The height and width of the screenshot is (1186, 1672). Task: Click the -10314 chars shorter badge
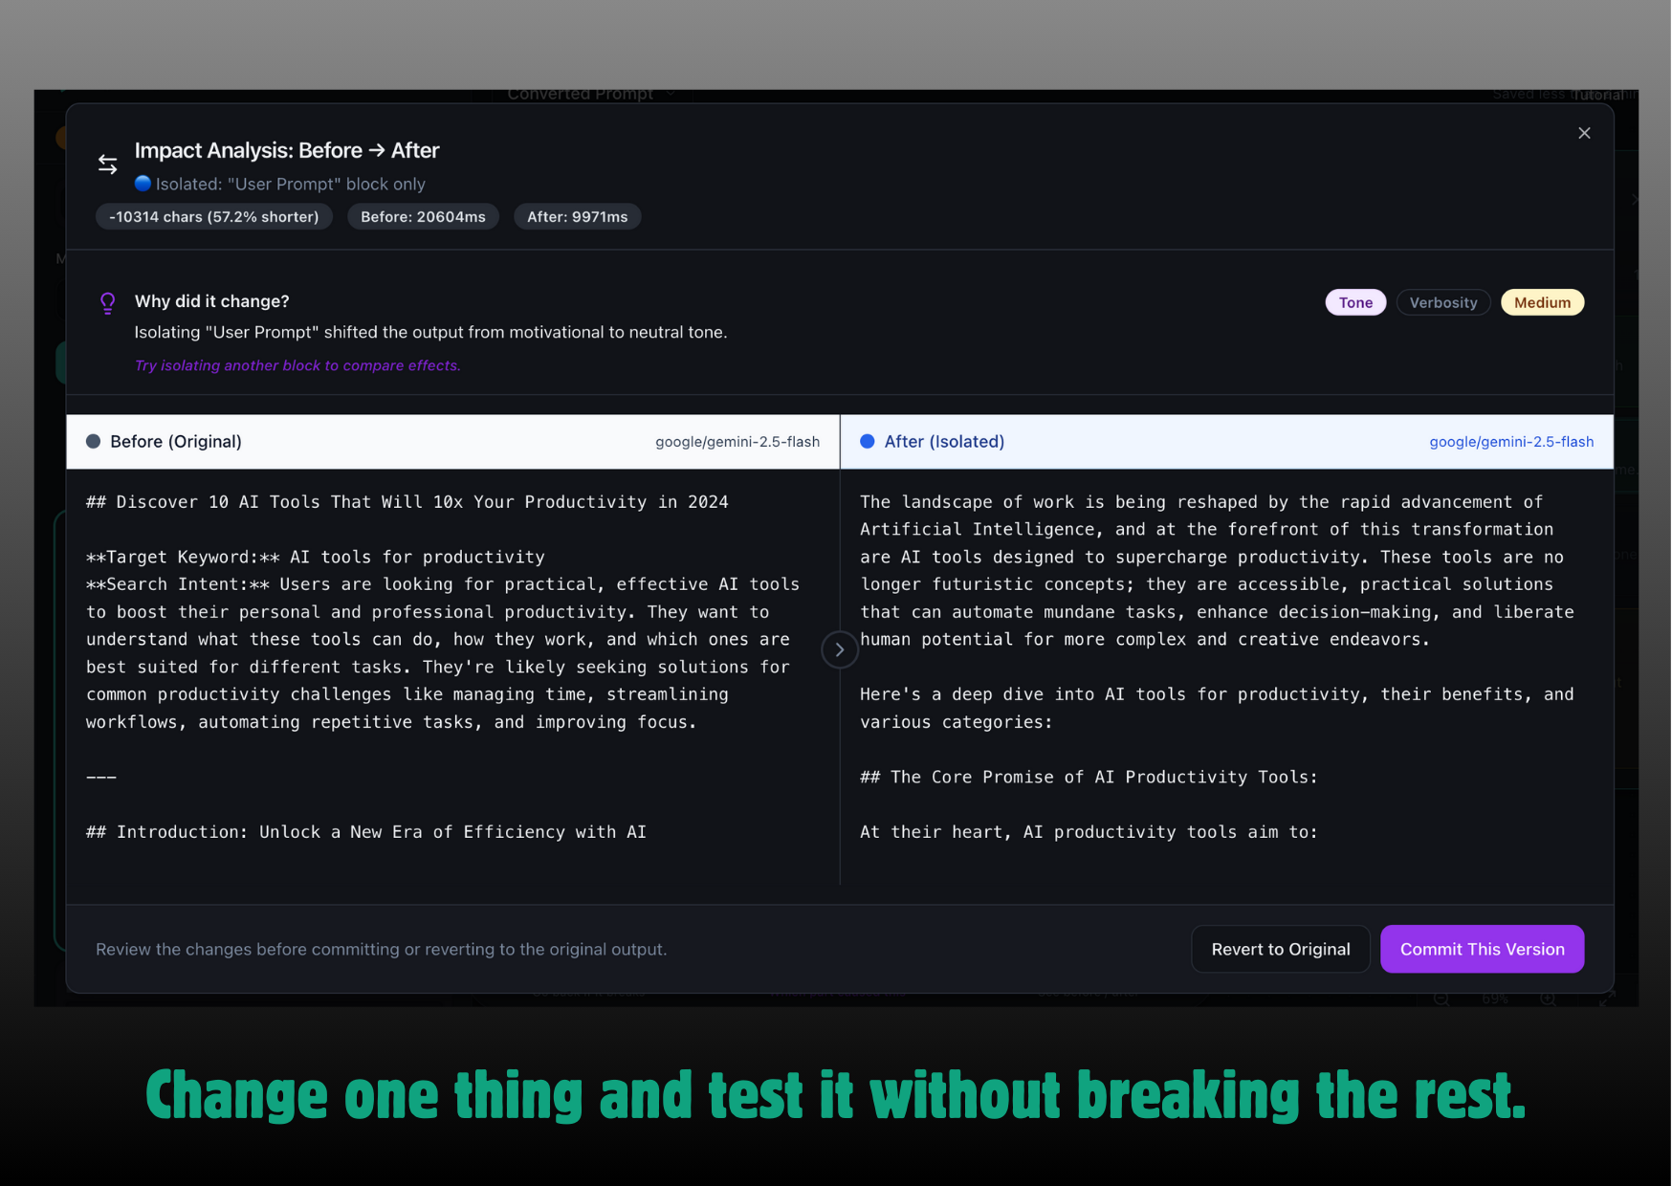213,216
